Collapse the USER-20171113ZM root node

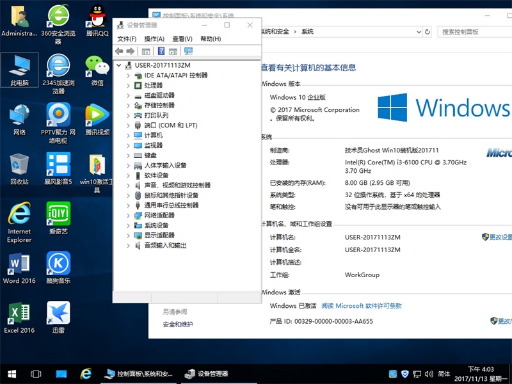coord(119,65)
